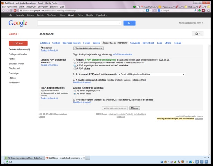Select Az IMAP tiltása radio
The height and width of the screenshot is (166, 213).
point(74,94)
